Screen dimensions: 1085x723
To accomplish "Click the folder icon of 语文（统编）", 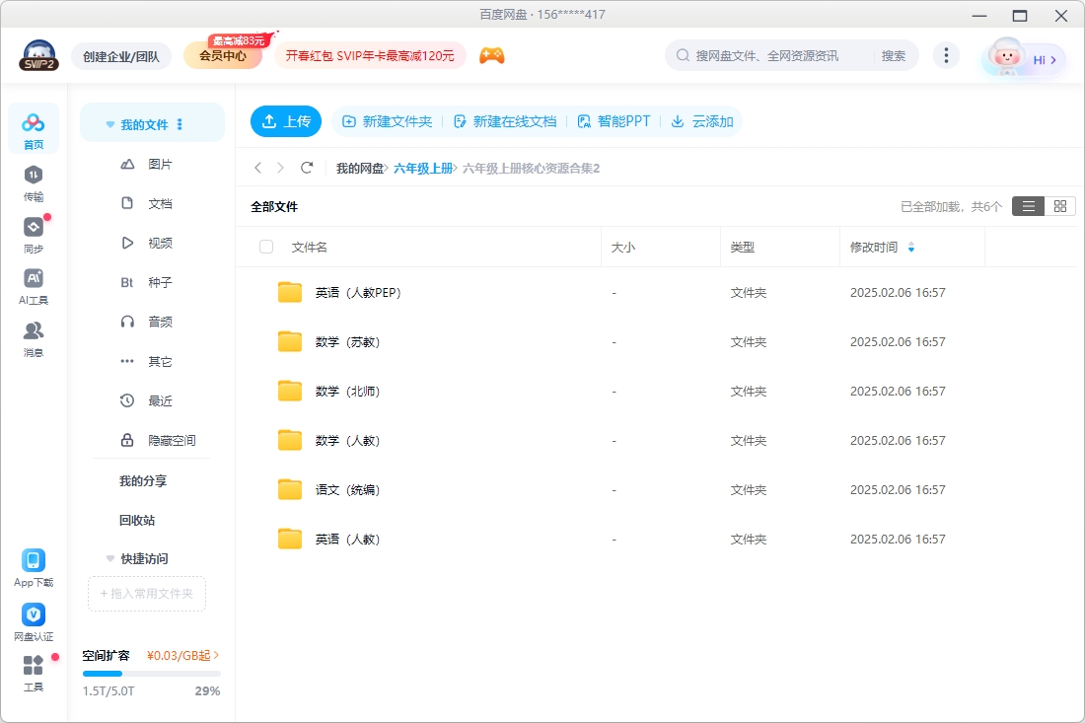I will point(290,490).
